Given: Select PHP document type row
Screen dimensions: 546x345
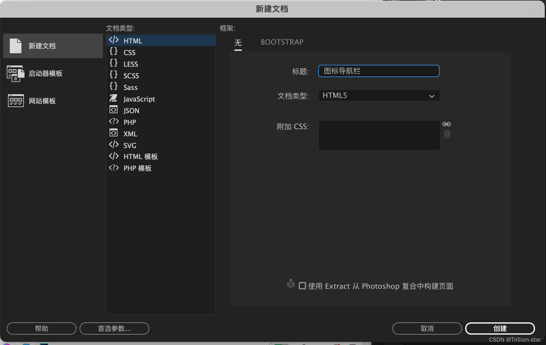Looking at the screenshot, I should coord(161,122).
